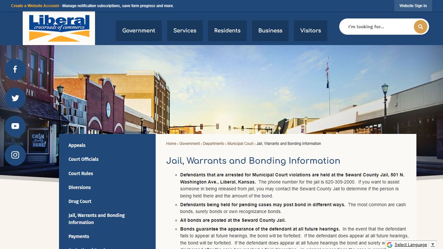Open the Select Language dropdown
443x249 pixels.
pyautogui.click(x=414, y=245)
